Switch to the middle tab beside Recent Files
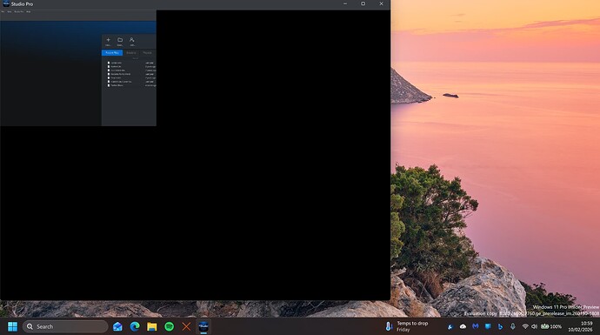 click(131, 53)
